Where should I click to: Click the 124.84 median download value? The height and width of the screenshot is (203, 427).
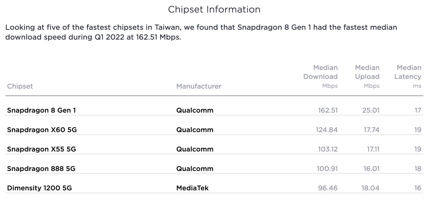(x=327, y=130)
